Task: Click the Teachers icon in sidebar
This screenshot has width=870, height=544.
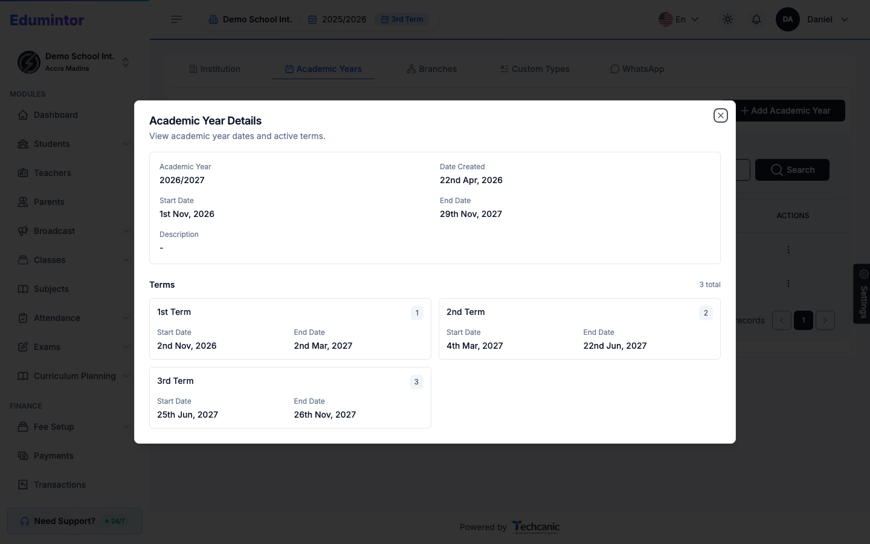Action: coord(23,173)
